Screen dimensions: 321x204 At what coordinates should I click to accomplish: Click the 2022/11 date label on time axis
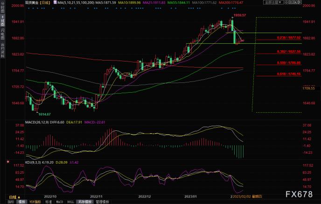pos(96,197)
